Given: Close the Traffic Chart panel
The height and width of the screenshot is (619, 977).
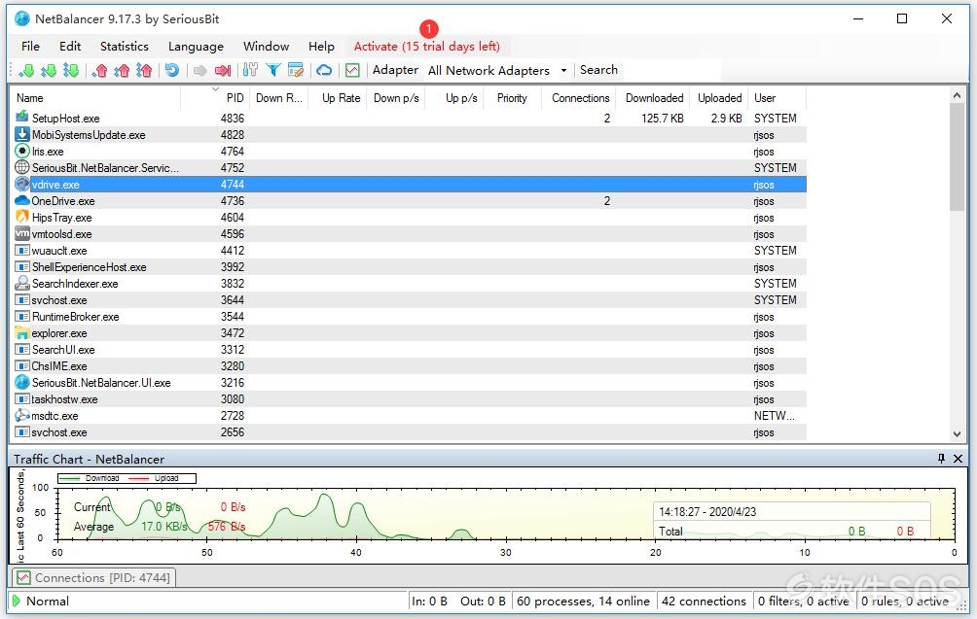Looking at the screenshot, I should [959, 459].
